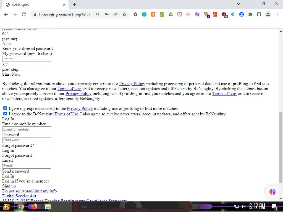Open the notification center icon
The height and width of the screenshot is (212, 283).
click(x=274, y=207)
